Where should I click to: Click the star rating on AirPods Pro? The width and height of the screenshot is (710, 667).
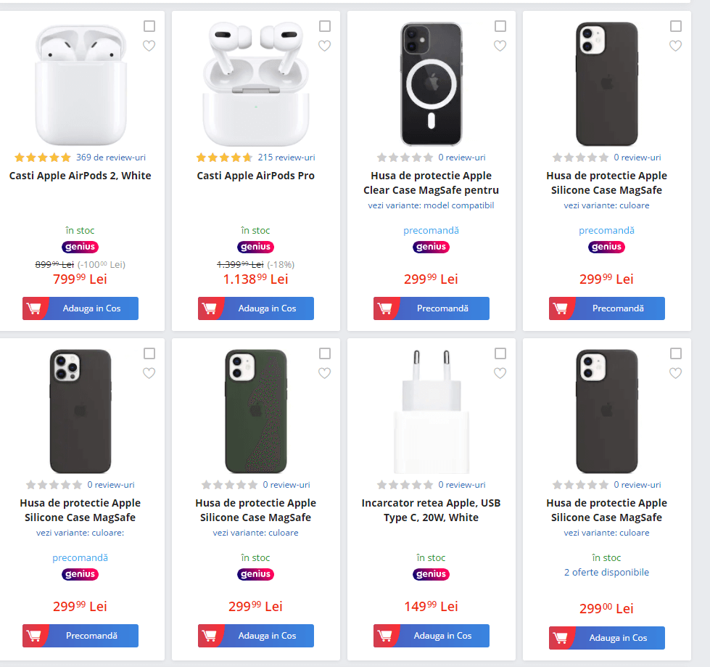click(224, 157)
